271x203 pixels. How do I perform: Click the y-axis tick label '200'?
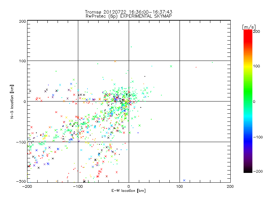(x=22, y=21)
